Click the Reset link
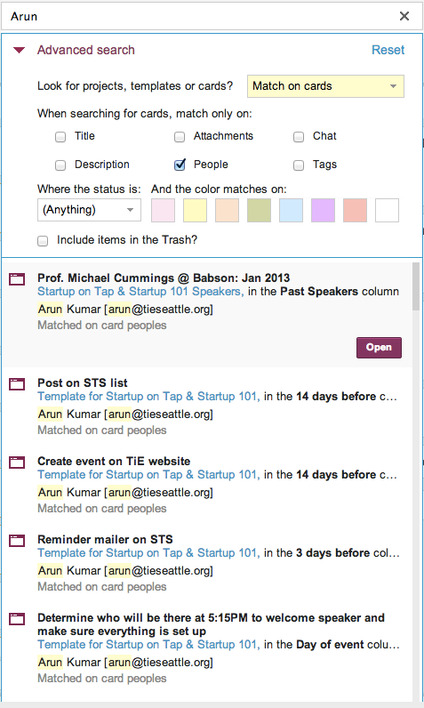424x708 pixels. point(388,50)
